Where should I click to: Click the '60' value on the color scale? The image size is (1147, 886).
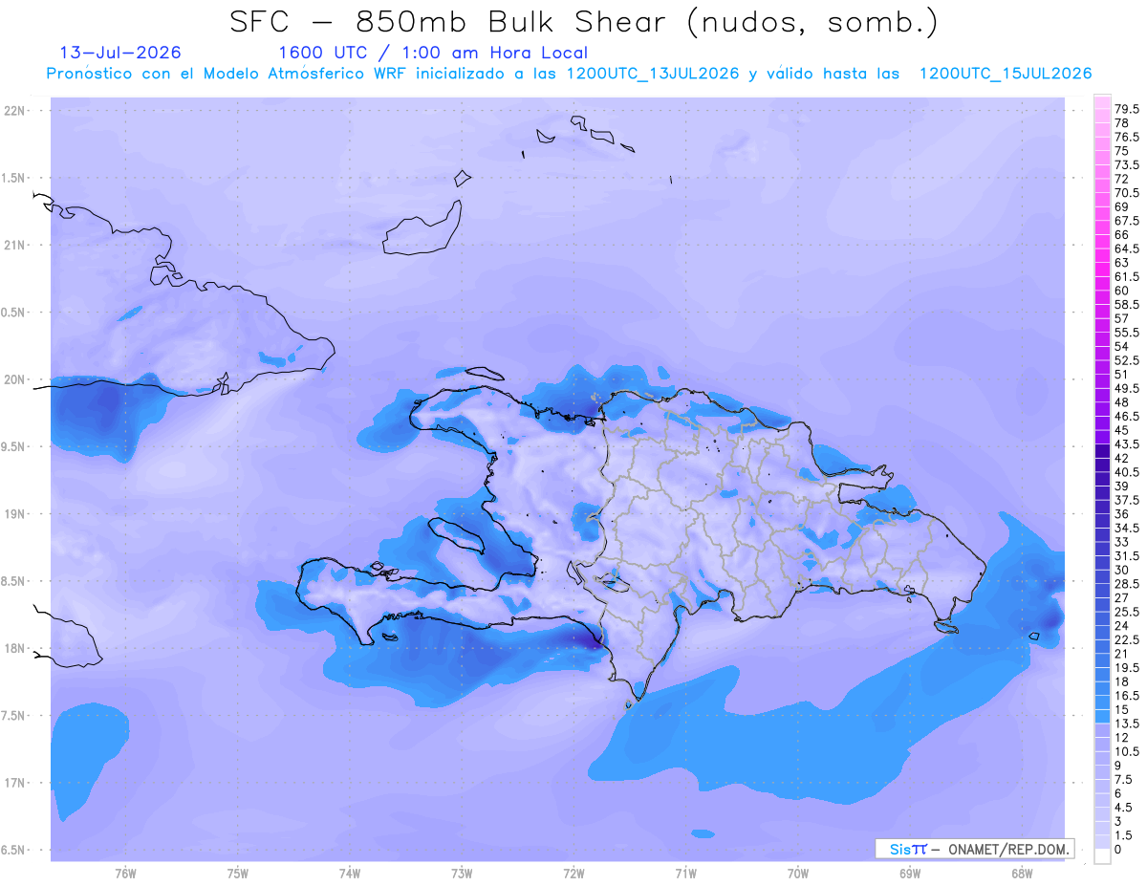[x=1122, y=291]
